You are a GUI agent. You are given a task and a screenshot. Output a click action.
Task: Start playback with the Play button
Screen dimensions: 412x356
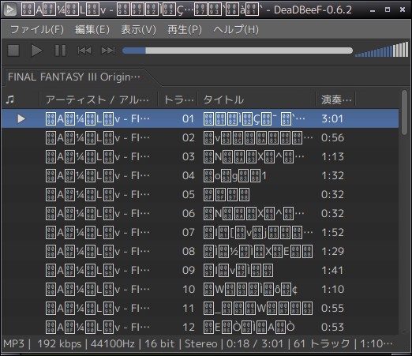click(x=36, y=51)
